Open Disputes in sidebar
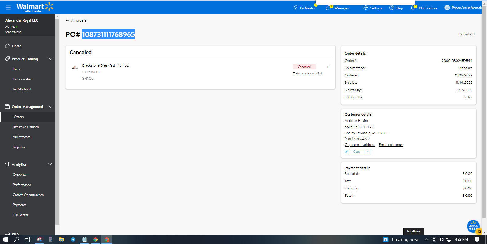This screenshot has height=244, width=487. click(19, 147)
